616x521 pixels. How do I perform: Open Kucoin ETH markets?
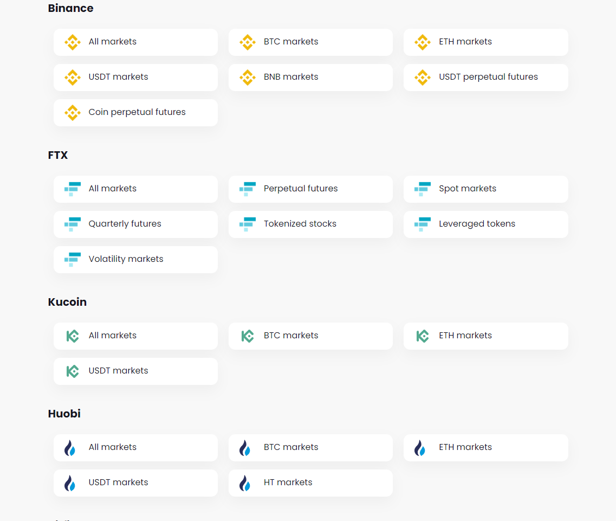coord(485,336)
